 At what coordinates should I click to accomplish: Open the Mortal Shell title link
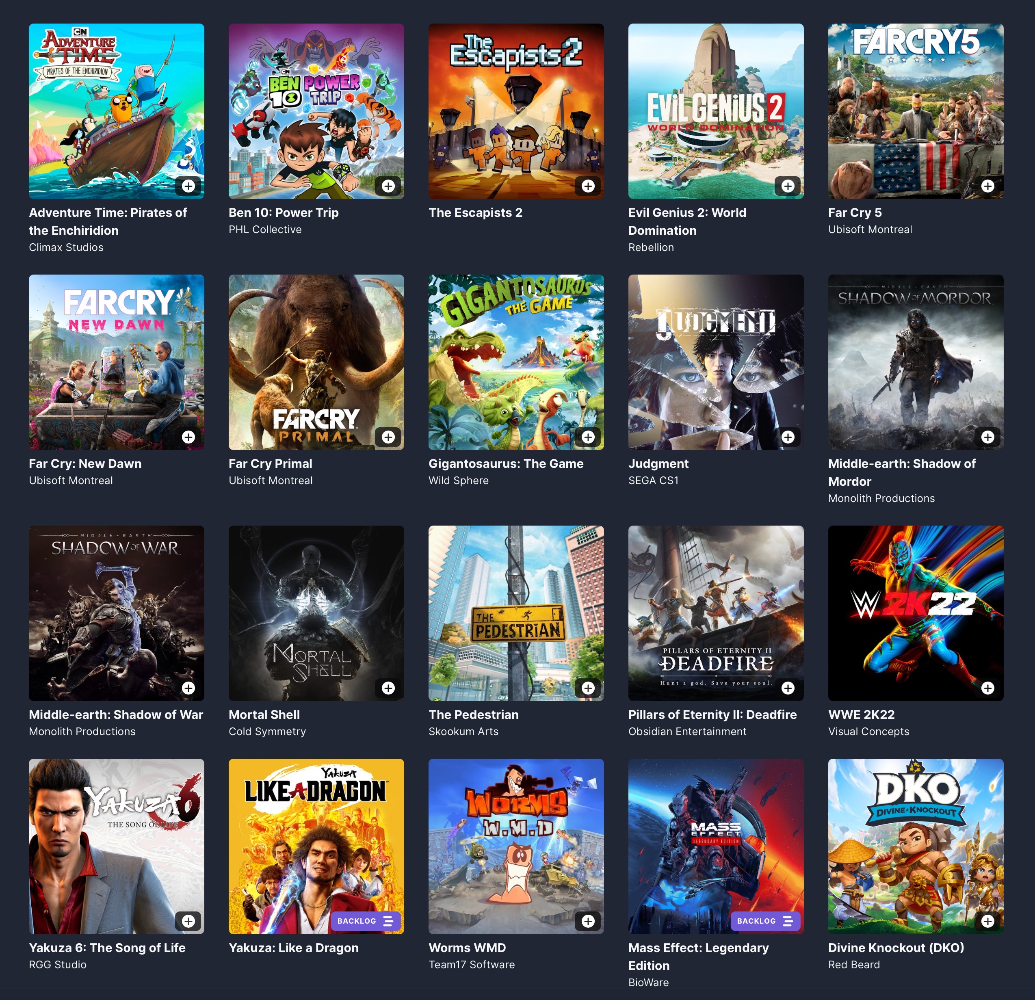click(264, 714)
